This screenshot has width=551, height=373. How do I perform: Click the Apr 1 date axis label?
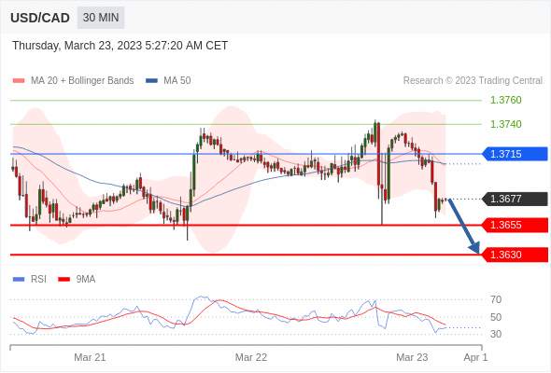(475, 357)
